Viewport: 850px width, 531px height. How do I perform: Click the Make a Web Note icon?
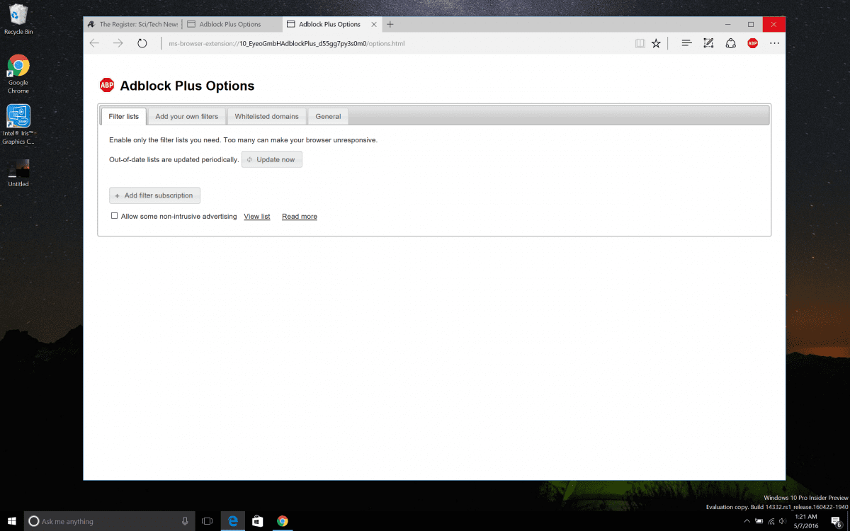(x=708, y=43)
